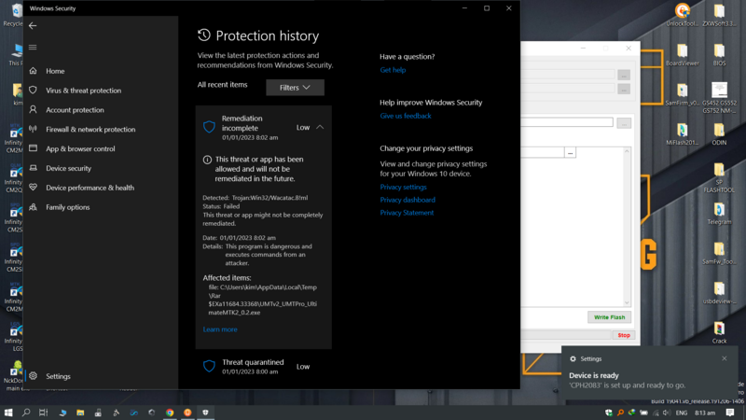This screenshot has width=746, height=420.
Task: Open the Filters dropdown
Action: [295, 88]
